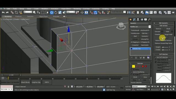Image resolution: width=176 pixels, height=99 pixels.
Task: Open the Utilities hammer panel tab
Action: pos(149,20)
